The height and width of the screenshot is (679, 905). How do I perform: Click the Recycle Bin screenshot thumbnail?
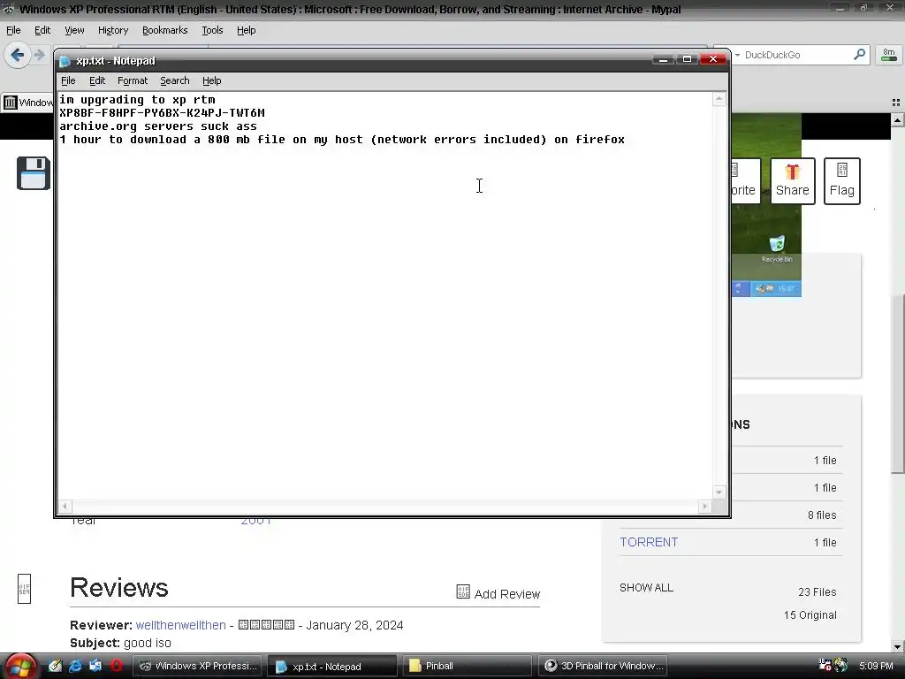pos(766,205)
